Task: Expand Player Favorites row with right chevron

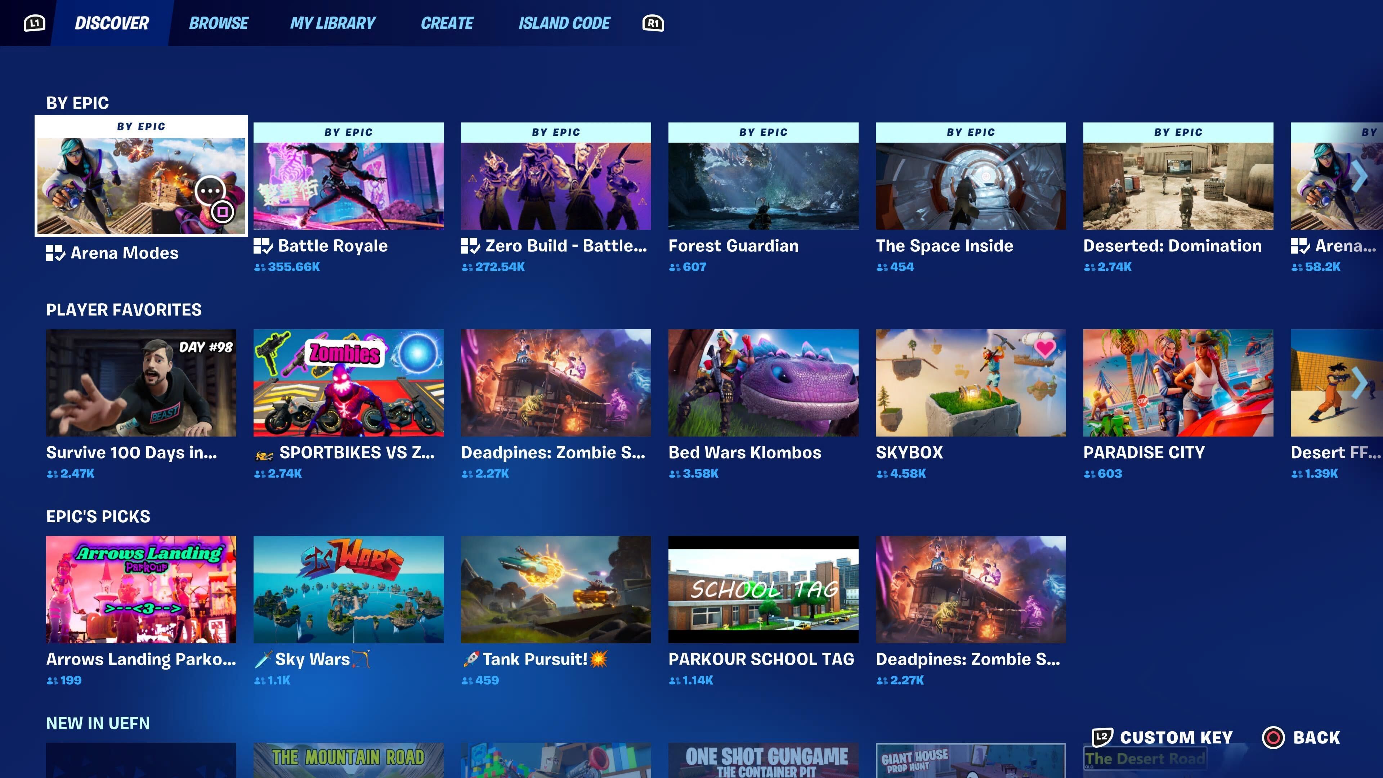Action: pyautogui.click(x=1359, y=382)
